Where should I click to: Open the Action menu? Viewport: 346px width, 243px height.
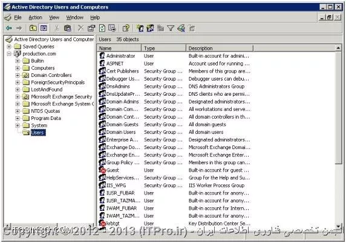click(x=35, y=18)
